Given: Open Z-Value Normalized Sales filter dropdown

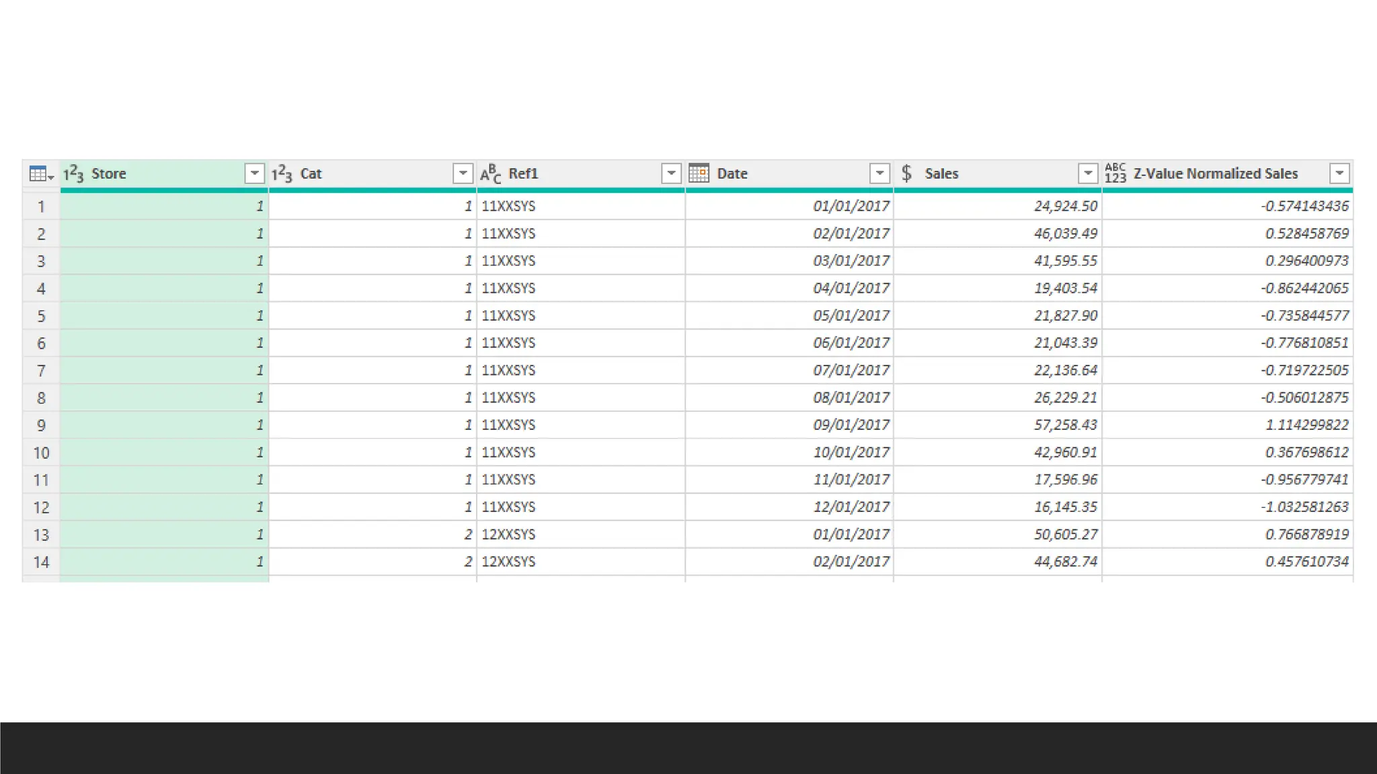Looking at the screenshot, I should 1339,173.
